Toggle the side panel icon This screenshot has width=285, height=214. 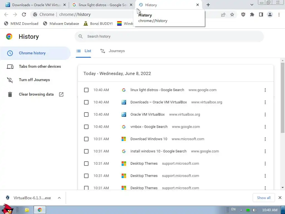[261, 14]
